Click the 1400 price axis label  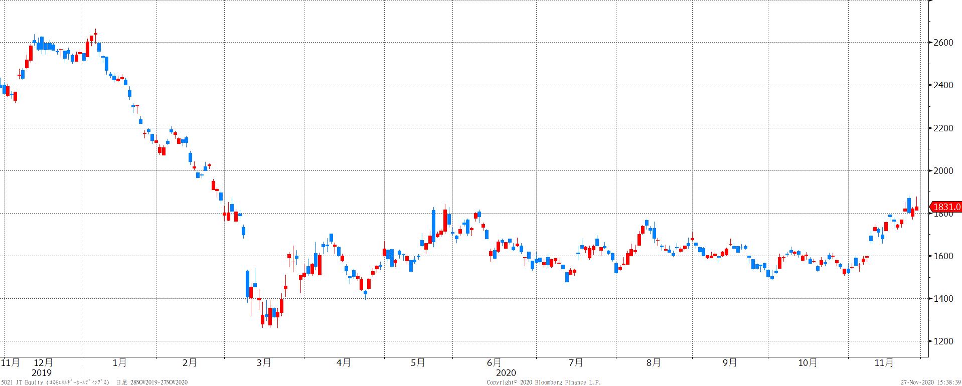point(943,299)
